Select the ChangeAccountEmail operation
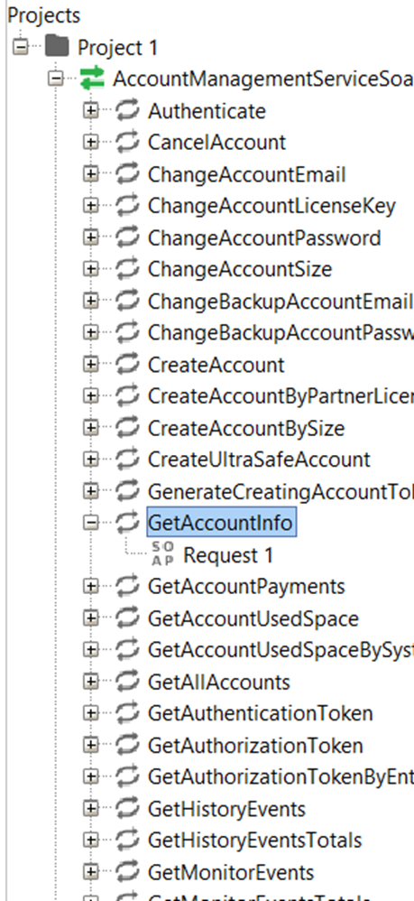 [x=247, y=174]
